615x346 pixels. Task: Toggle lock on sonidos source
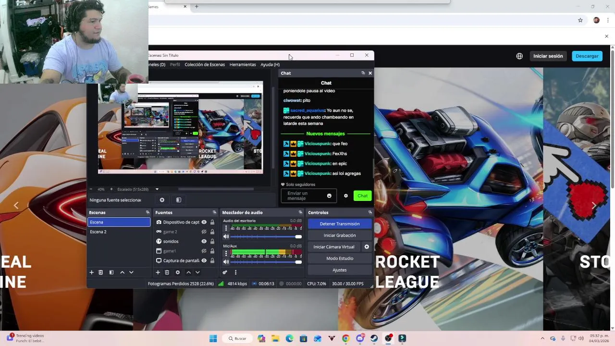212,241
